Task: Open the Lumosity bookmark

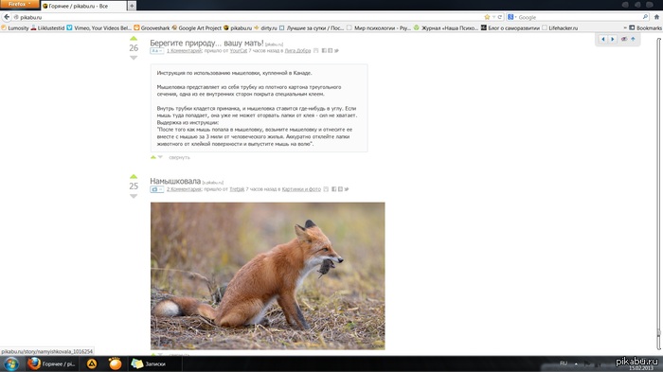Action: tap(15, 27)
